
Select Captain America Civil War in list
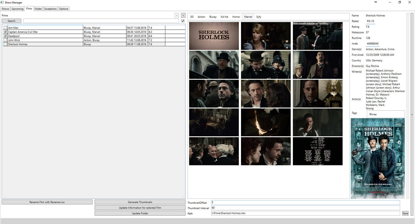(x=23, y=32)
